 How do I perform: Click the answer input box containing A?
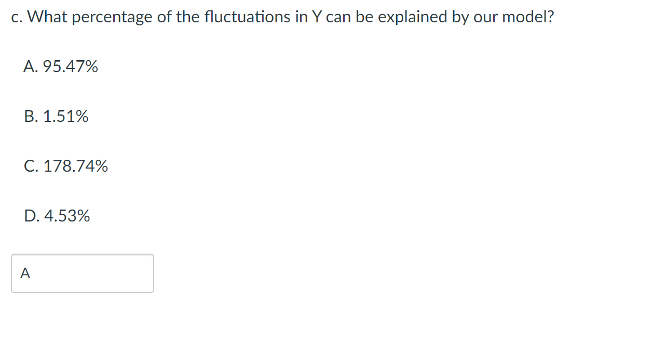82,273
